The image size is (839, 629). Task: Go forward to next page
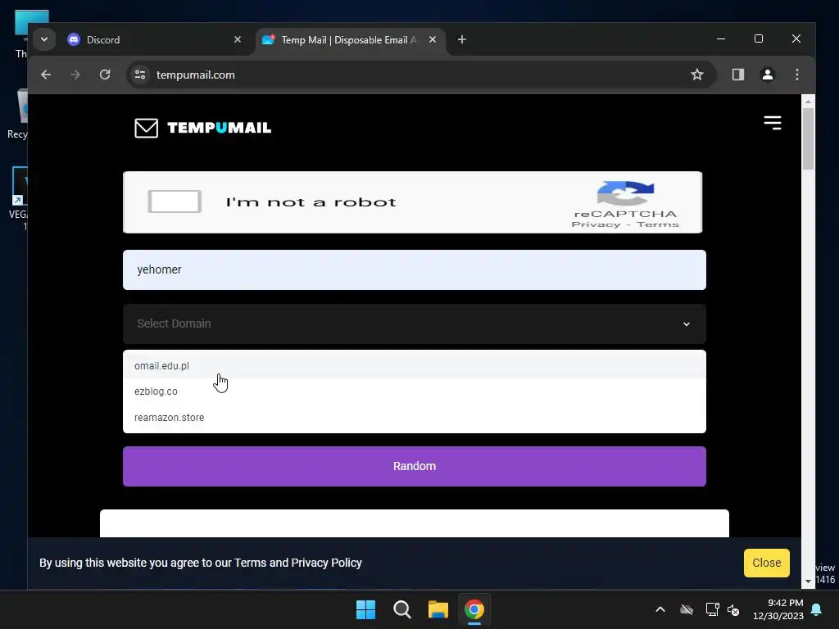pos(75,75)
